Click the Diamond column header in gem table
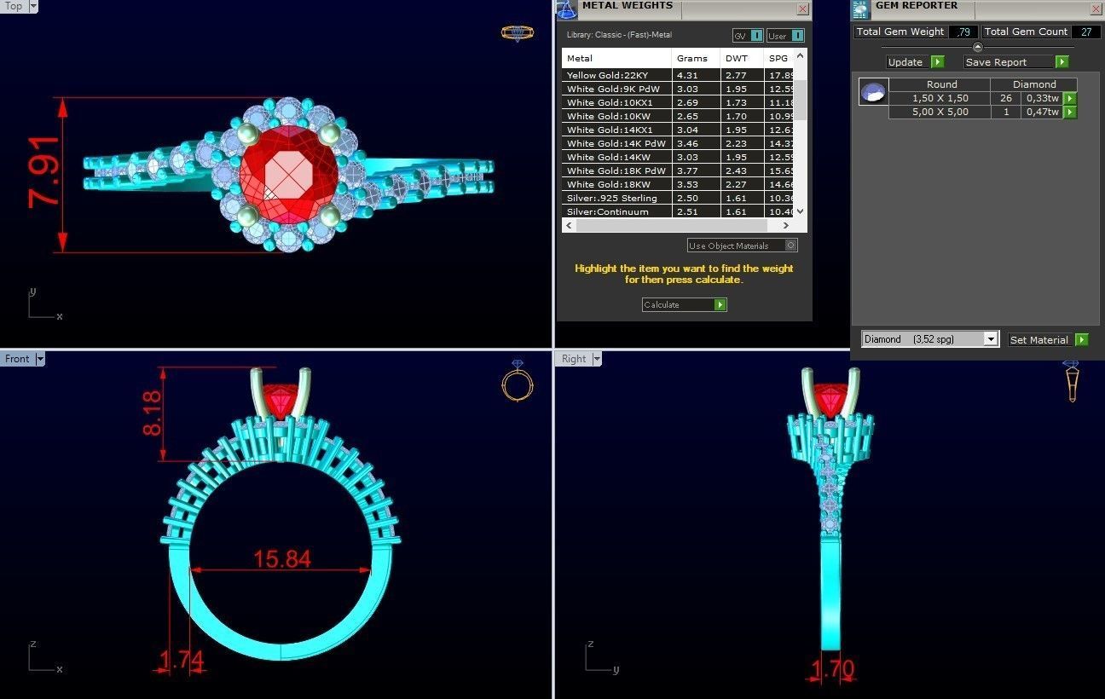Viewport: 1105px width, 699px height. pyautogui.click(x=1034, y=84)
